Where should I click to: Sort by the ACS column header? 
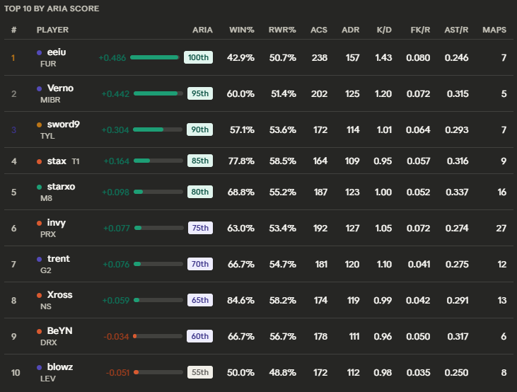click(319, 30)
